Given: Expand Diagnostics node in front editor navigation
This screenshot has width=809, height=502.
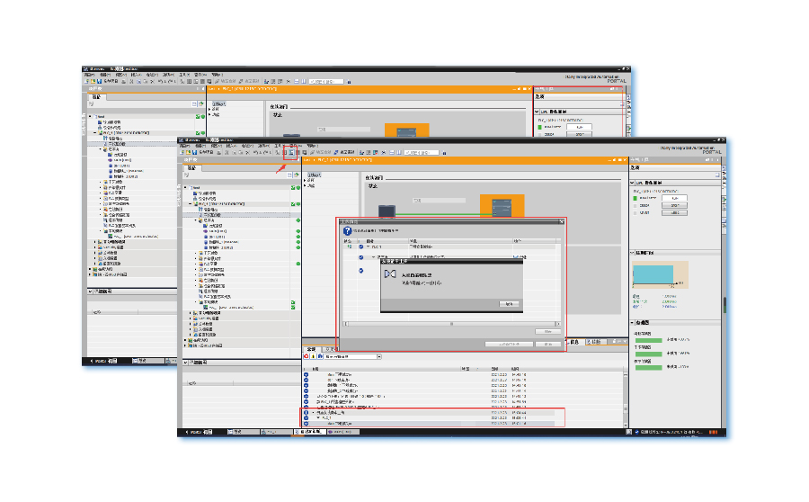Looking at the screenshot, I should (305, 180).
